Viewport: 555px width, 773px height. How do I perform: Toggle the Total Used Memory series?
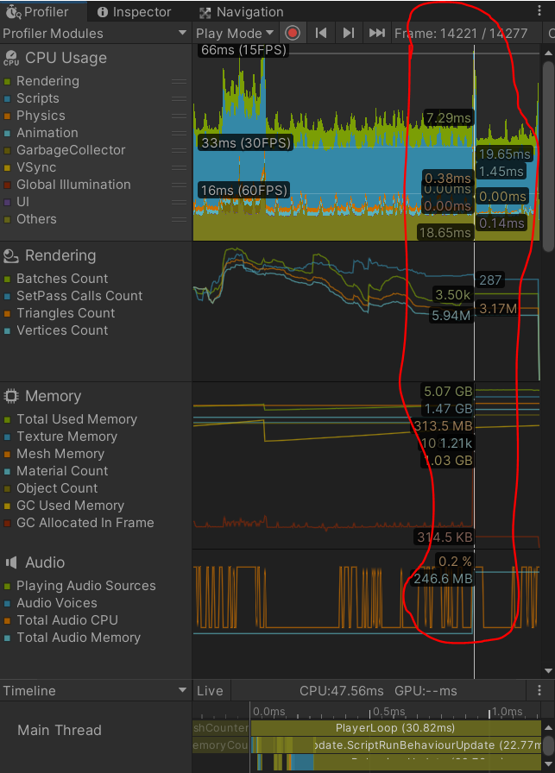pyautogui.click(x=7, y=419)
